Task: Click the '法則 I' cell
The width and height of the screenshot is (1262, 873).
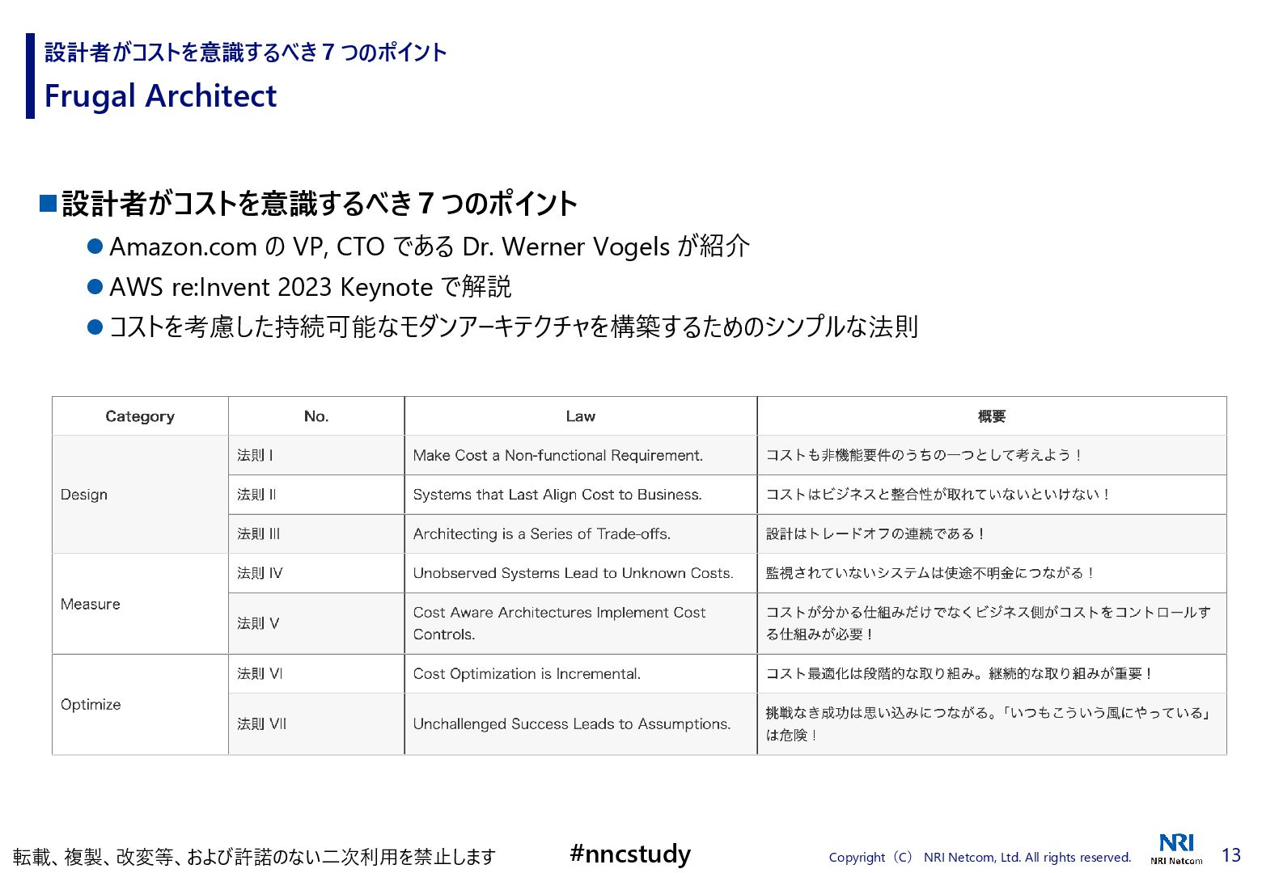Action: pos(316,455)
